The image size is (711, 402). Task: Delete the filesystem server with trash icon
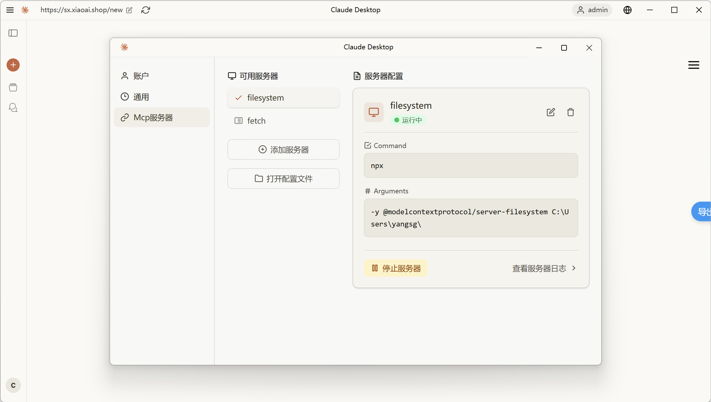click(x=571, y=112)
